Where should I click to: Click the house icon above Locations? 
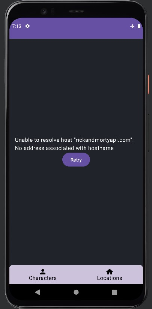tap(110, 272)
